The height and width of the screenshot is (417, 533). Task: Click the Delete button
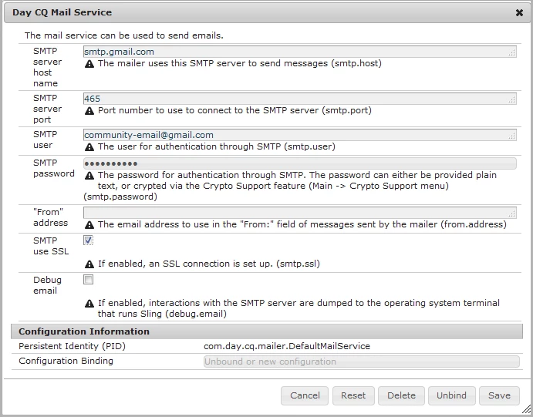pyautogui.click(x=401, y=395)
